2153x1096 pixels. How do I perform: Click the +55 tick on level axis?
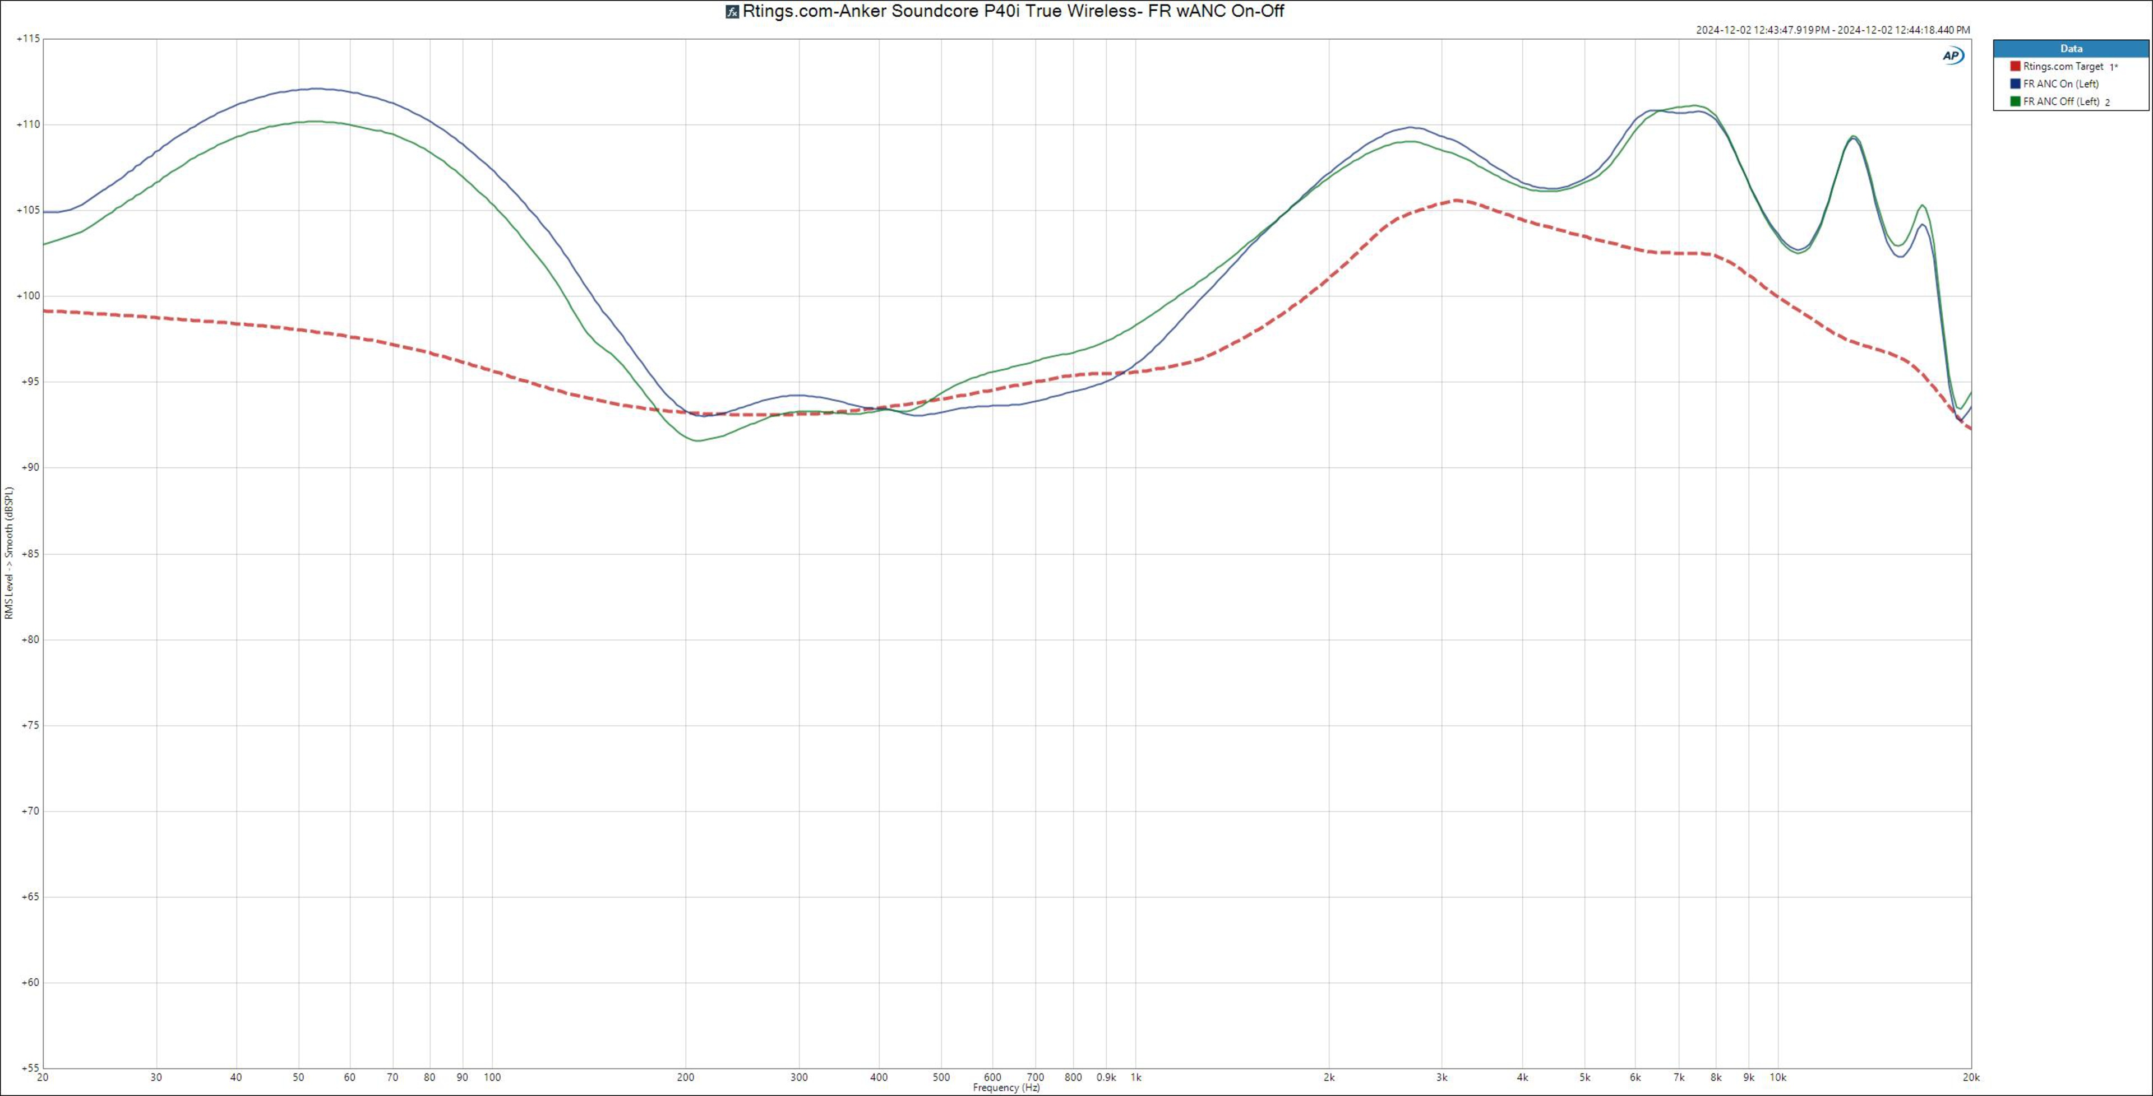(x=30, y=1069)
